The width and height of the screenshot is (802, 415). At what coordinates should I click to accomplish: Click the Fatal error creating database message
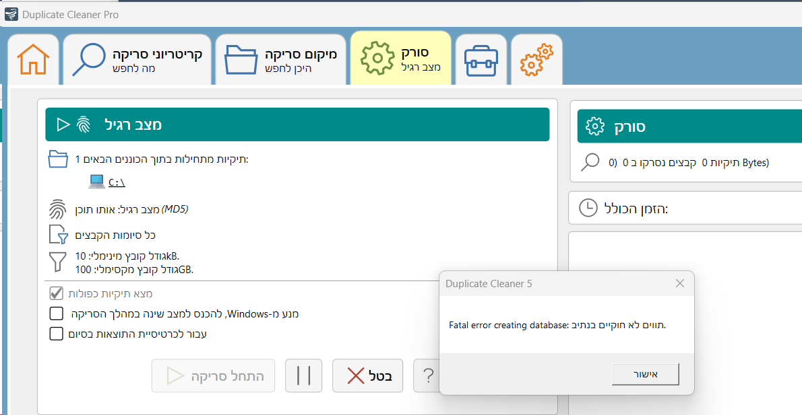(557, 325)
